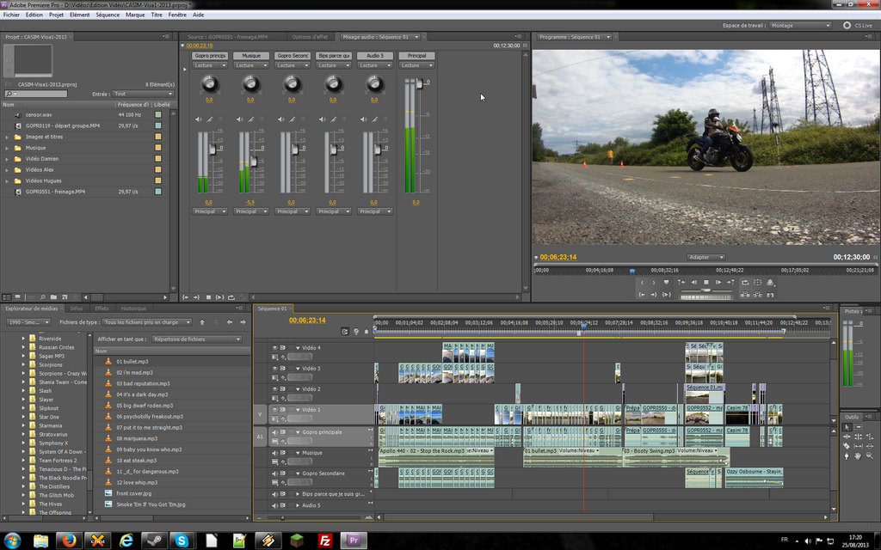Open the Marque menu
Image resolution: width=881 pixels, height=550 pixels.
pyautogui.click(x=135, y=15)
